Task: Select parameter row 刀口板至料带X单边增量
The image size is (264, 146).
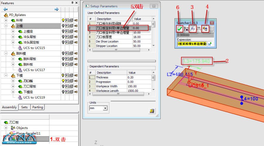Action: [119, 28]
